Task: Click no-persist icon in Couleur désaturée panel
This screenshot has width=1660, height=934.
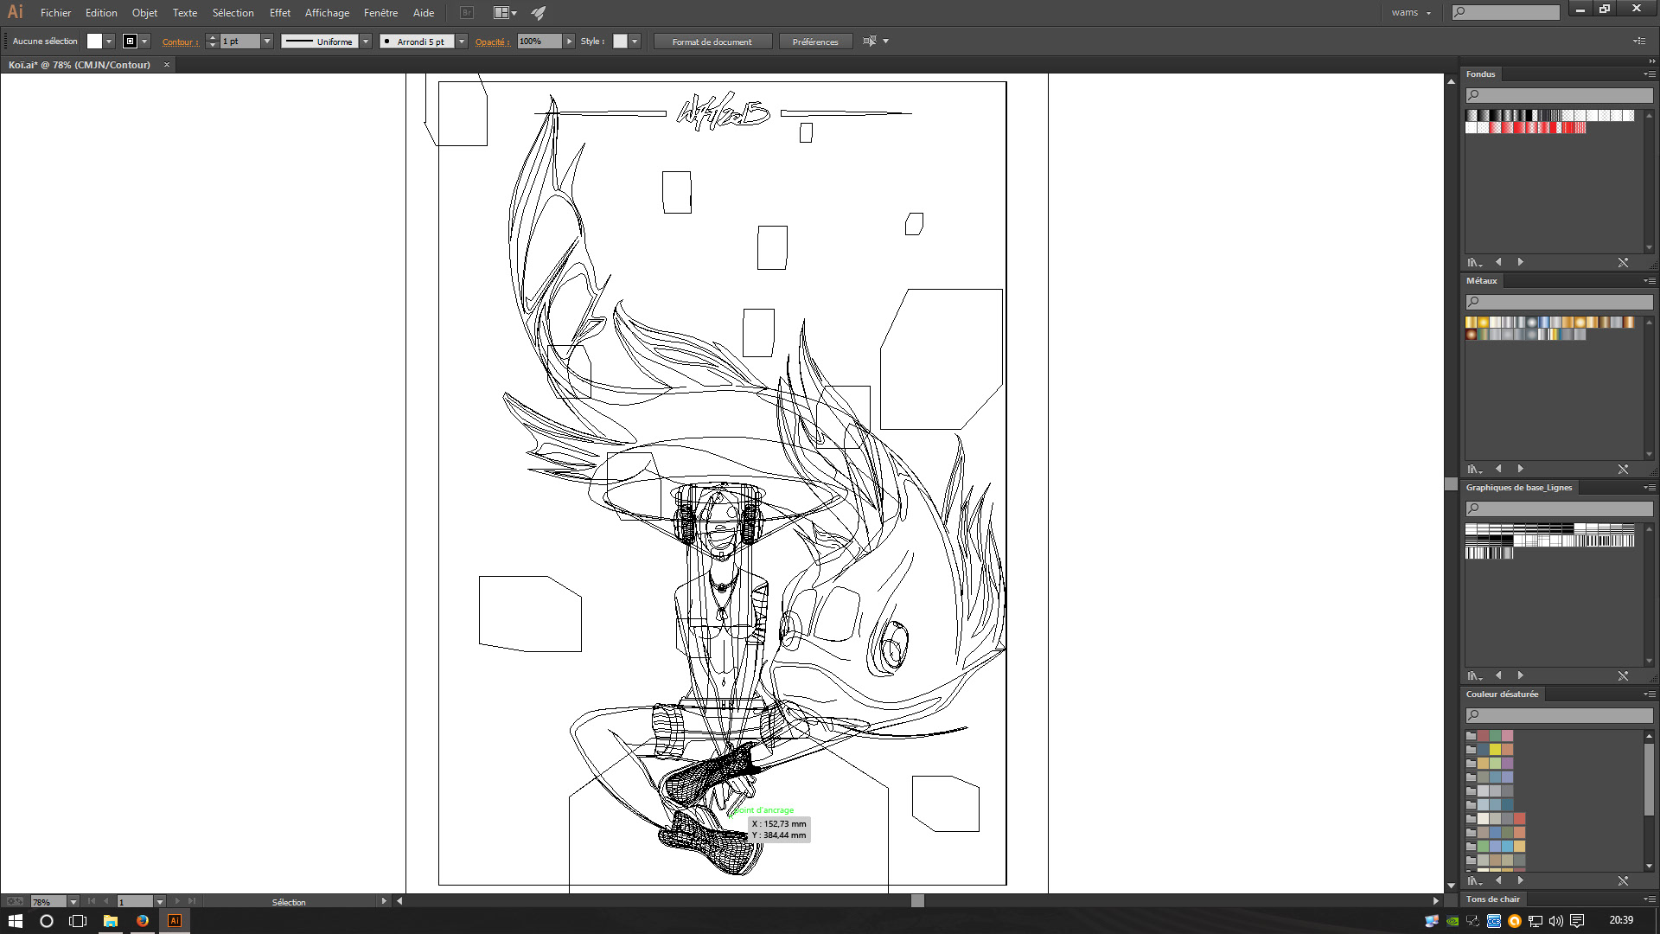Action: pyautogui.click(x=1623, y=880)
